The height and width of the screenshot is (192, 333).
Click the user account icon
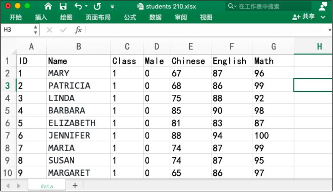tap(323, 6)
